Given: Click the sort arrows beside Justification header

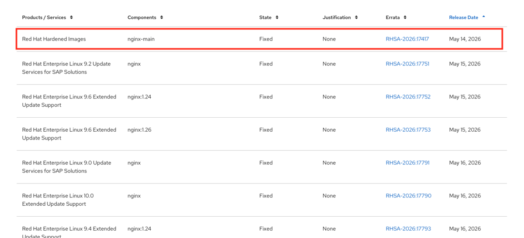Looking at the screenshot, I should click(356, 17).
